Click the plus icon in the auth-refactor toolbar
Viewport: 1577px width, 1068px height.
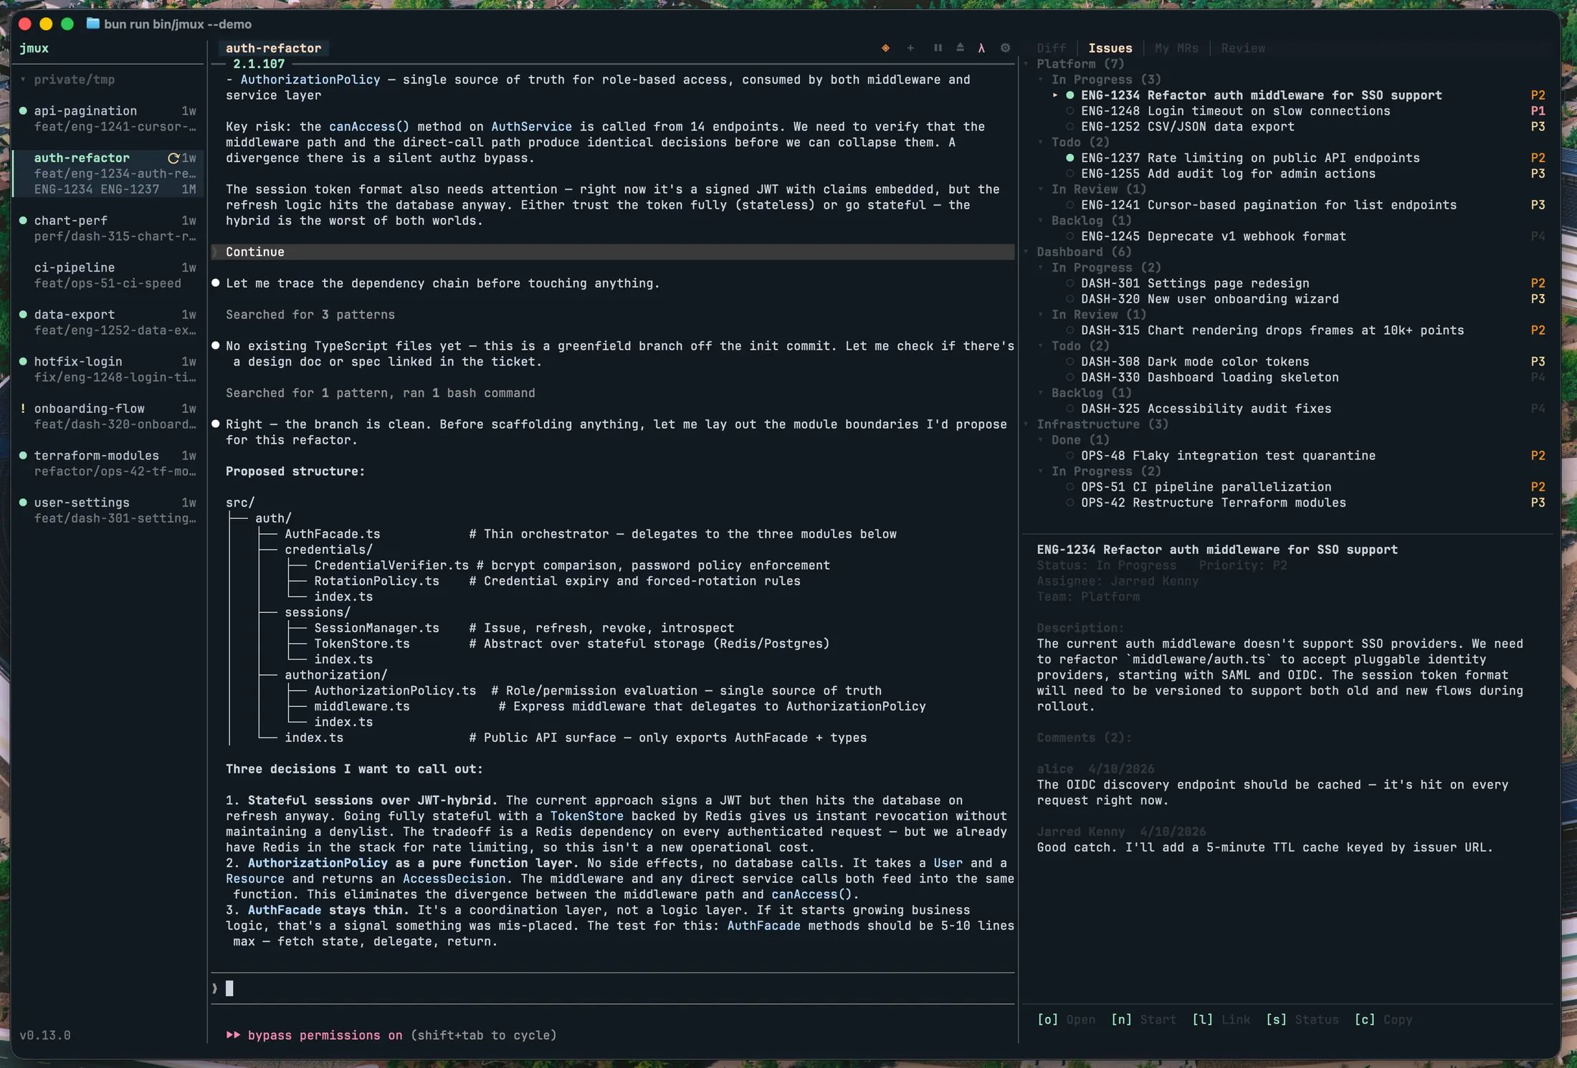coord(910,48)
